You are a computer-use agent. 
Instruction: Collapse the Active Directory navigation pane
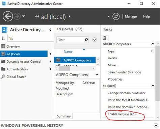coord(50,30)
